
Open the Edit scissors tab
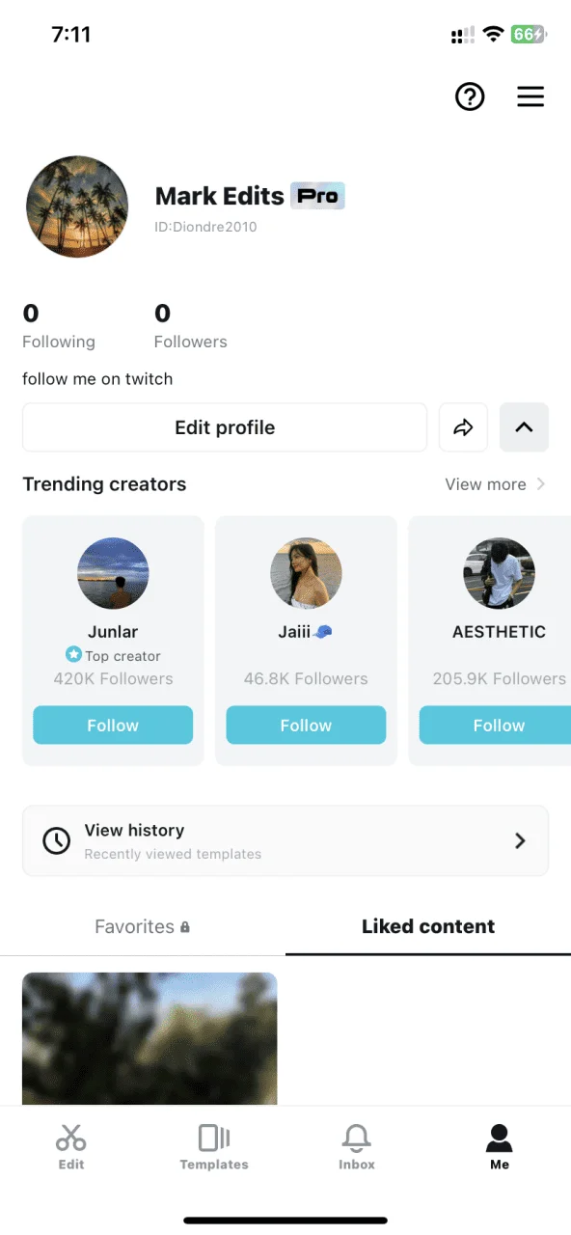(x=71, y=1146)
